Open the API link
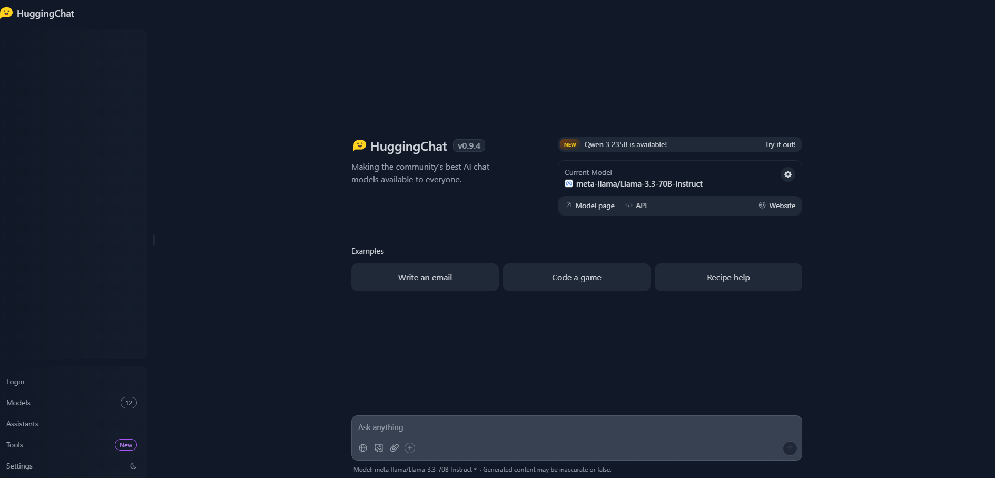Image resolution: width=995 pixels, height=478 pixels. pyautogui.click(x=636, y=206)
